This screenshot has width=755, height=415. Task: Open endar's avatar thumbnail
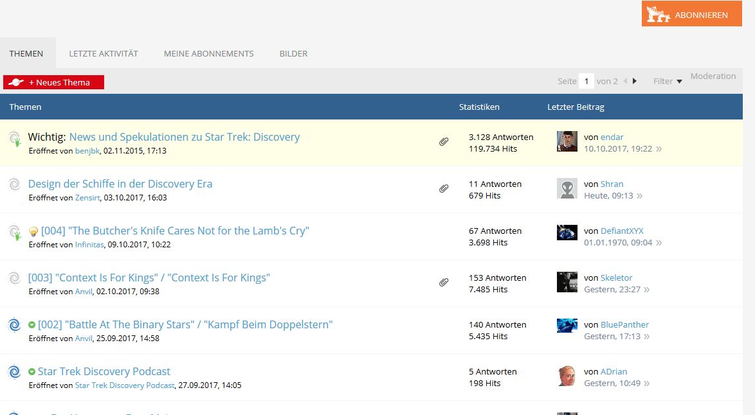coord(567,141)
